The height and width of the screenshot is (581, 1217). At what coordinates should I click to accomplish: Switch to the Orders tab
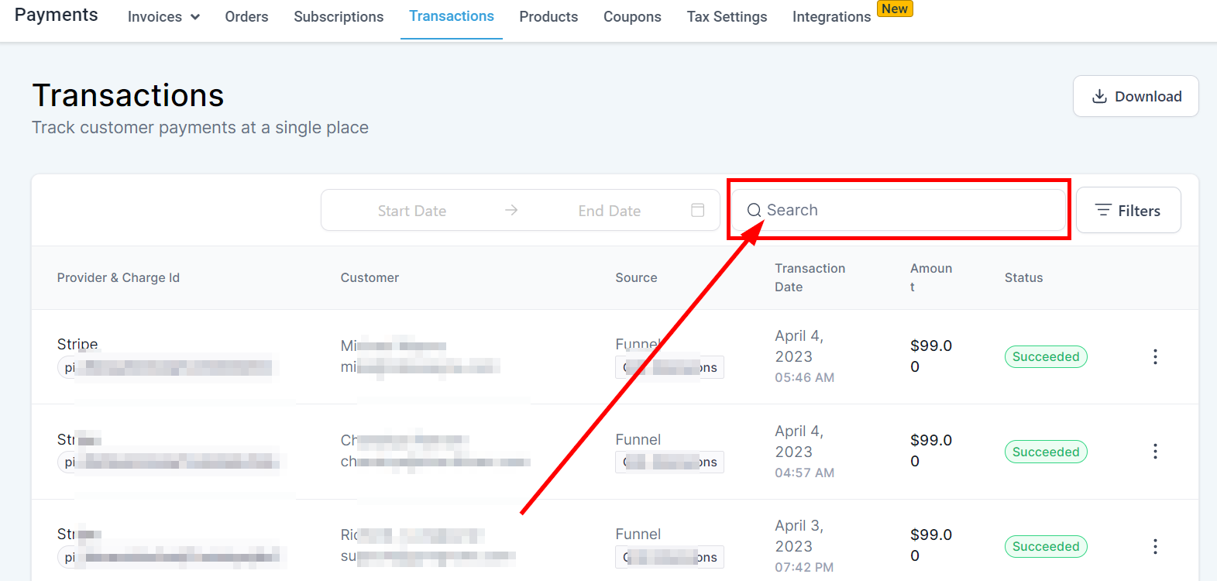(246, 17)
